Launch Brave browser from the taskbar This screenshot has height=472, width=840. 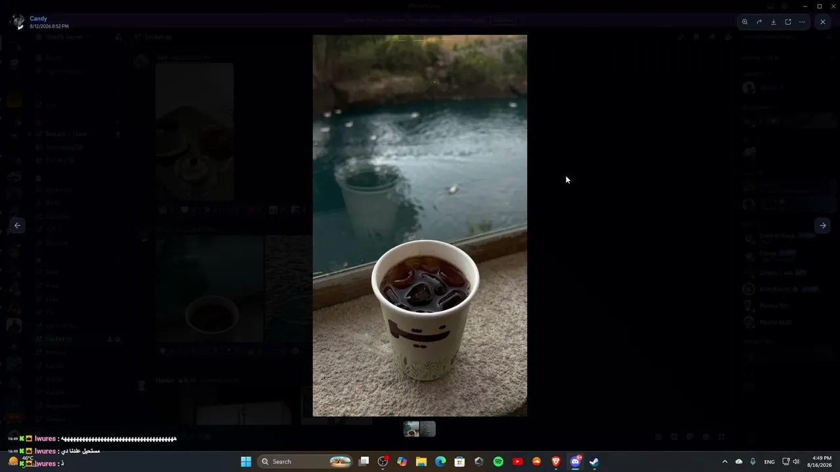pos(556,462)
